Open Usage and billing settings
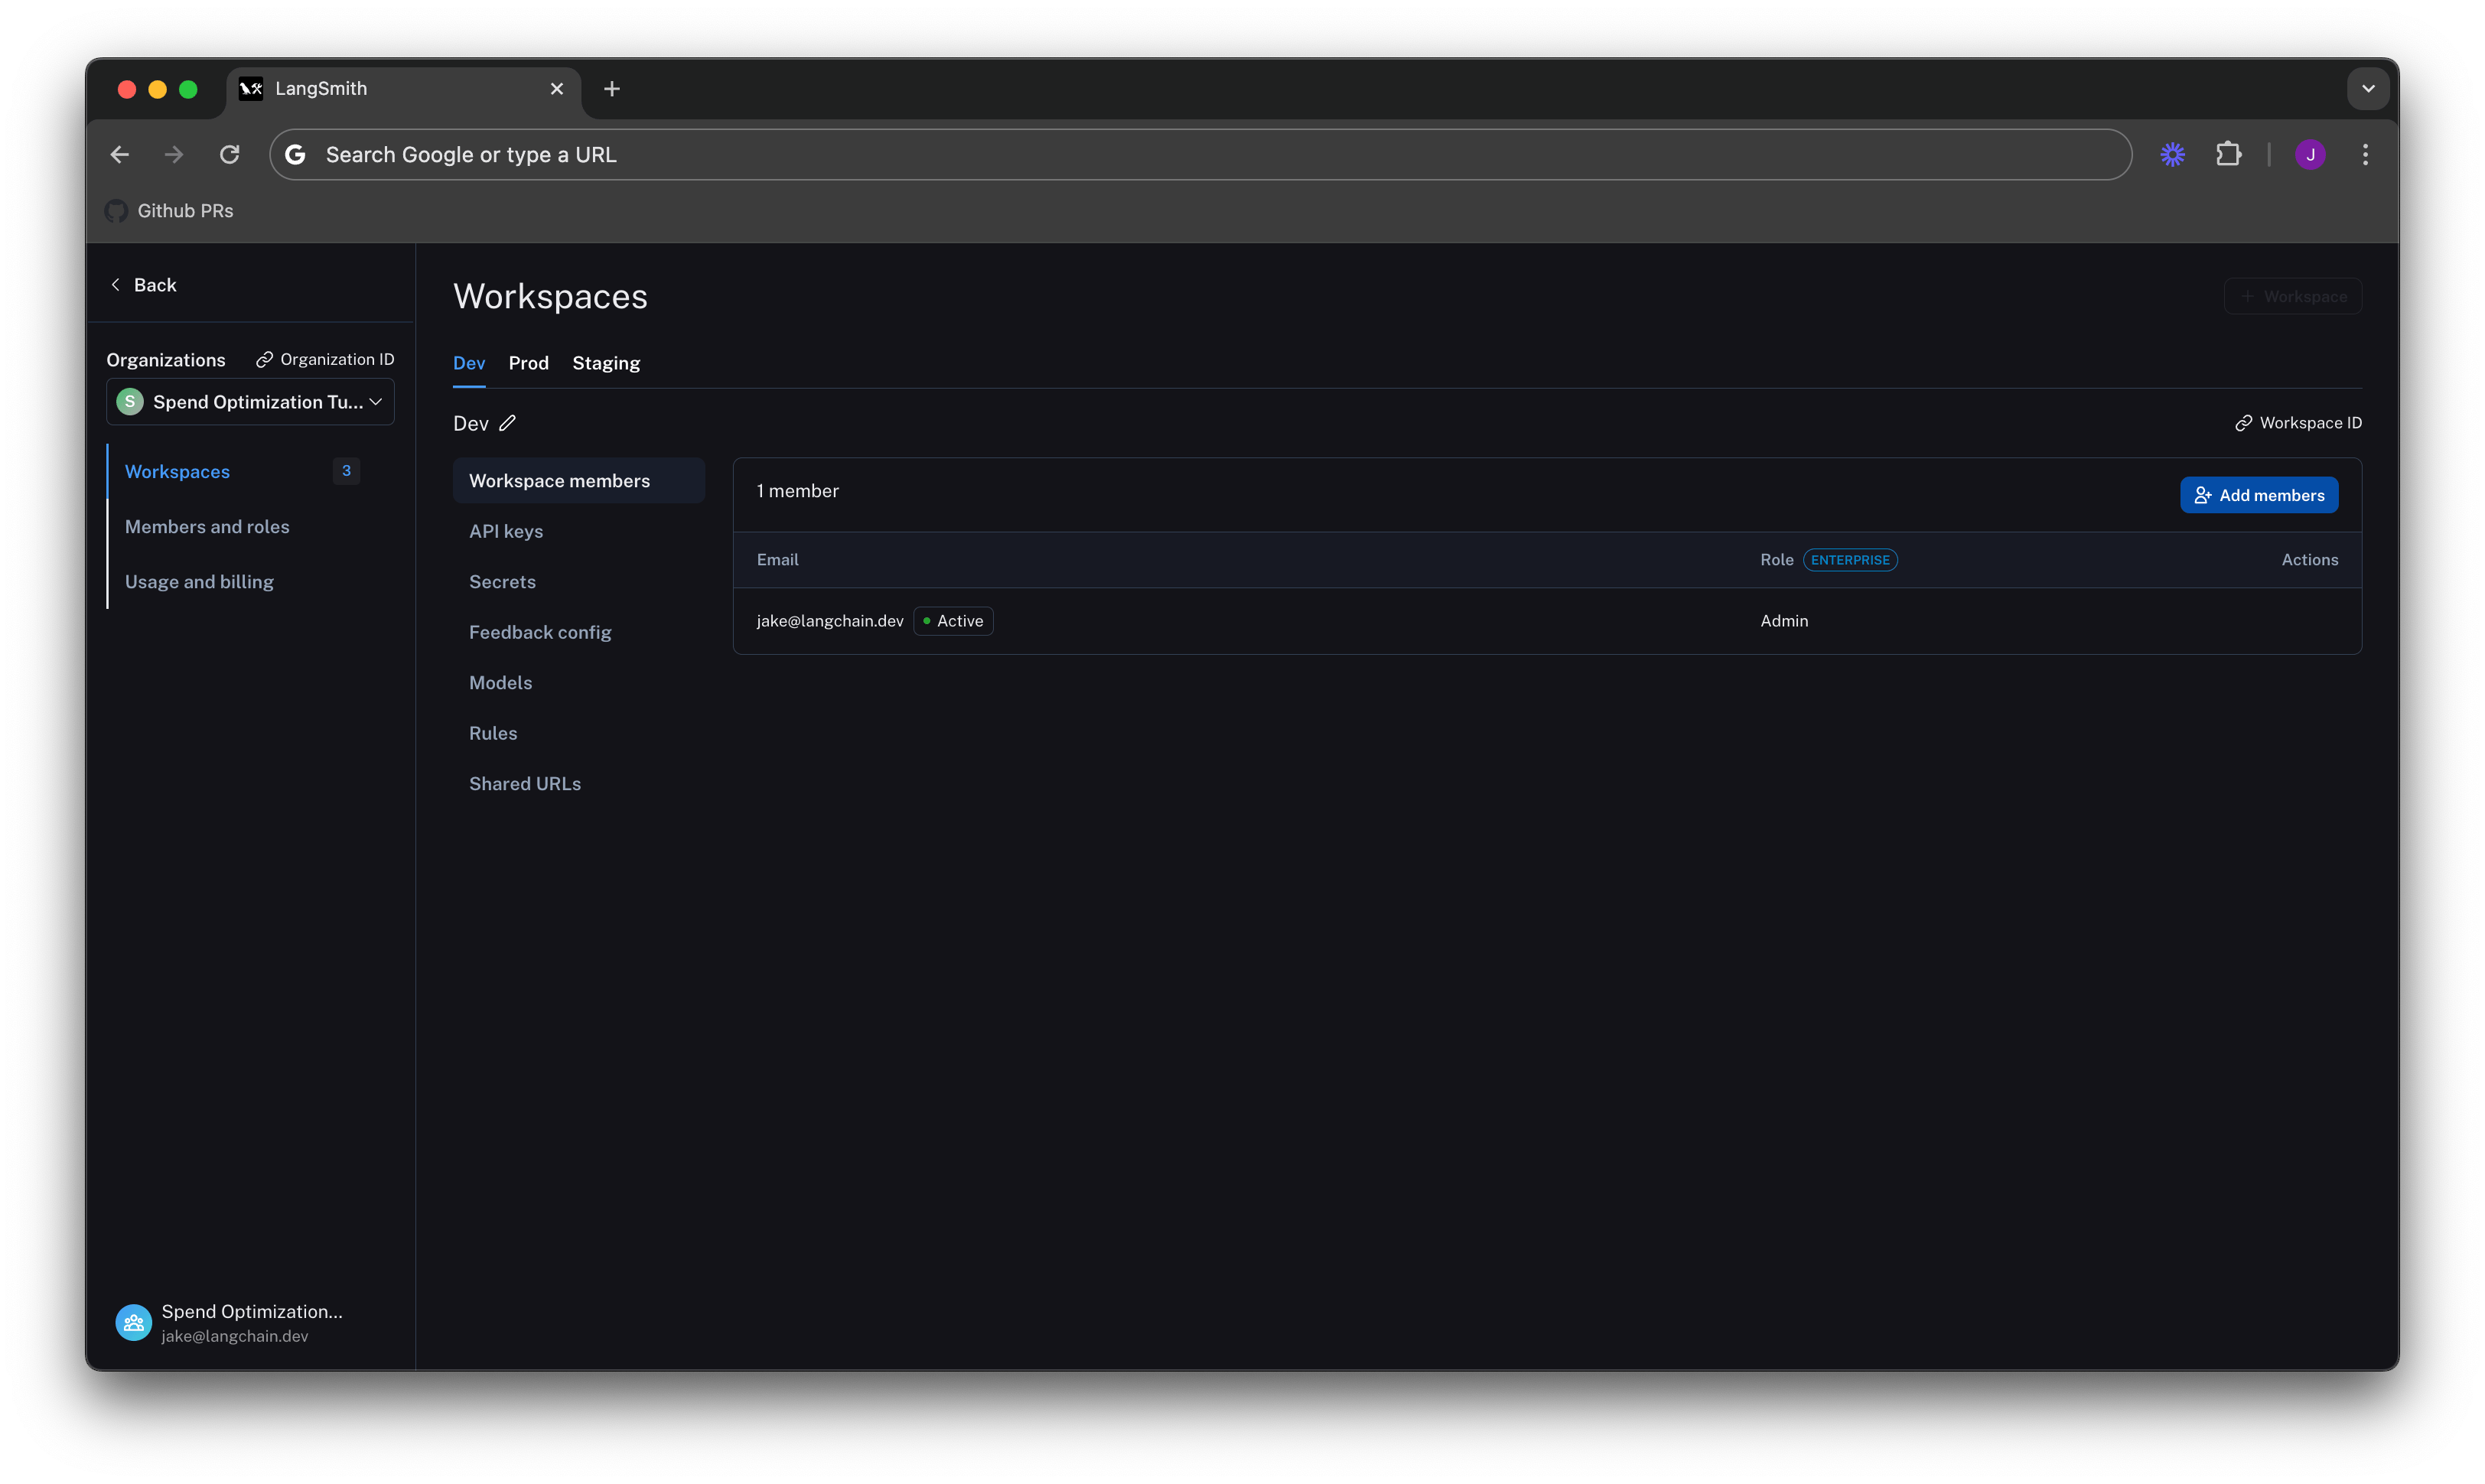The height and width of the screenshot is (1484, 2485). click(x=199, y=581)
